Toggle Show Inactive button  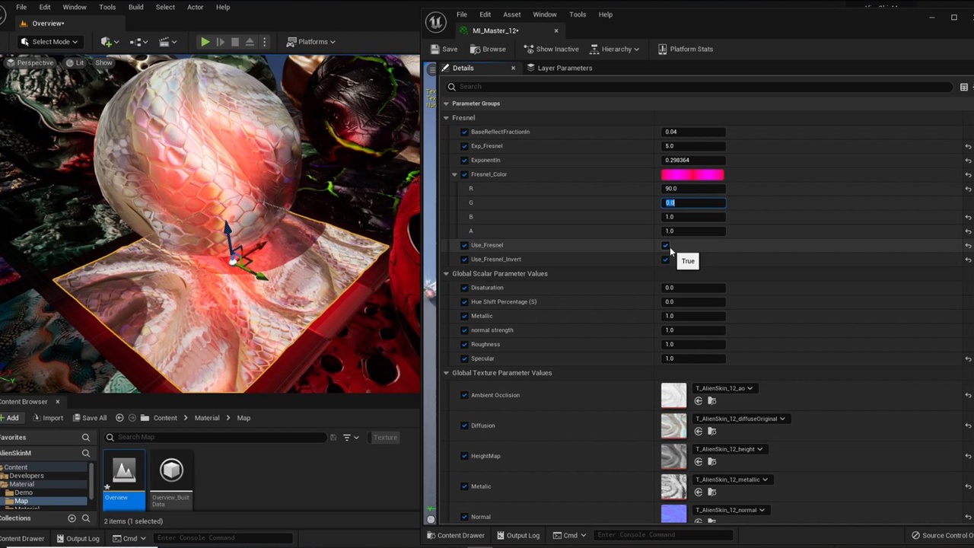[x=552, y=49]
